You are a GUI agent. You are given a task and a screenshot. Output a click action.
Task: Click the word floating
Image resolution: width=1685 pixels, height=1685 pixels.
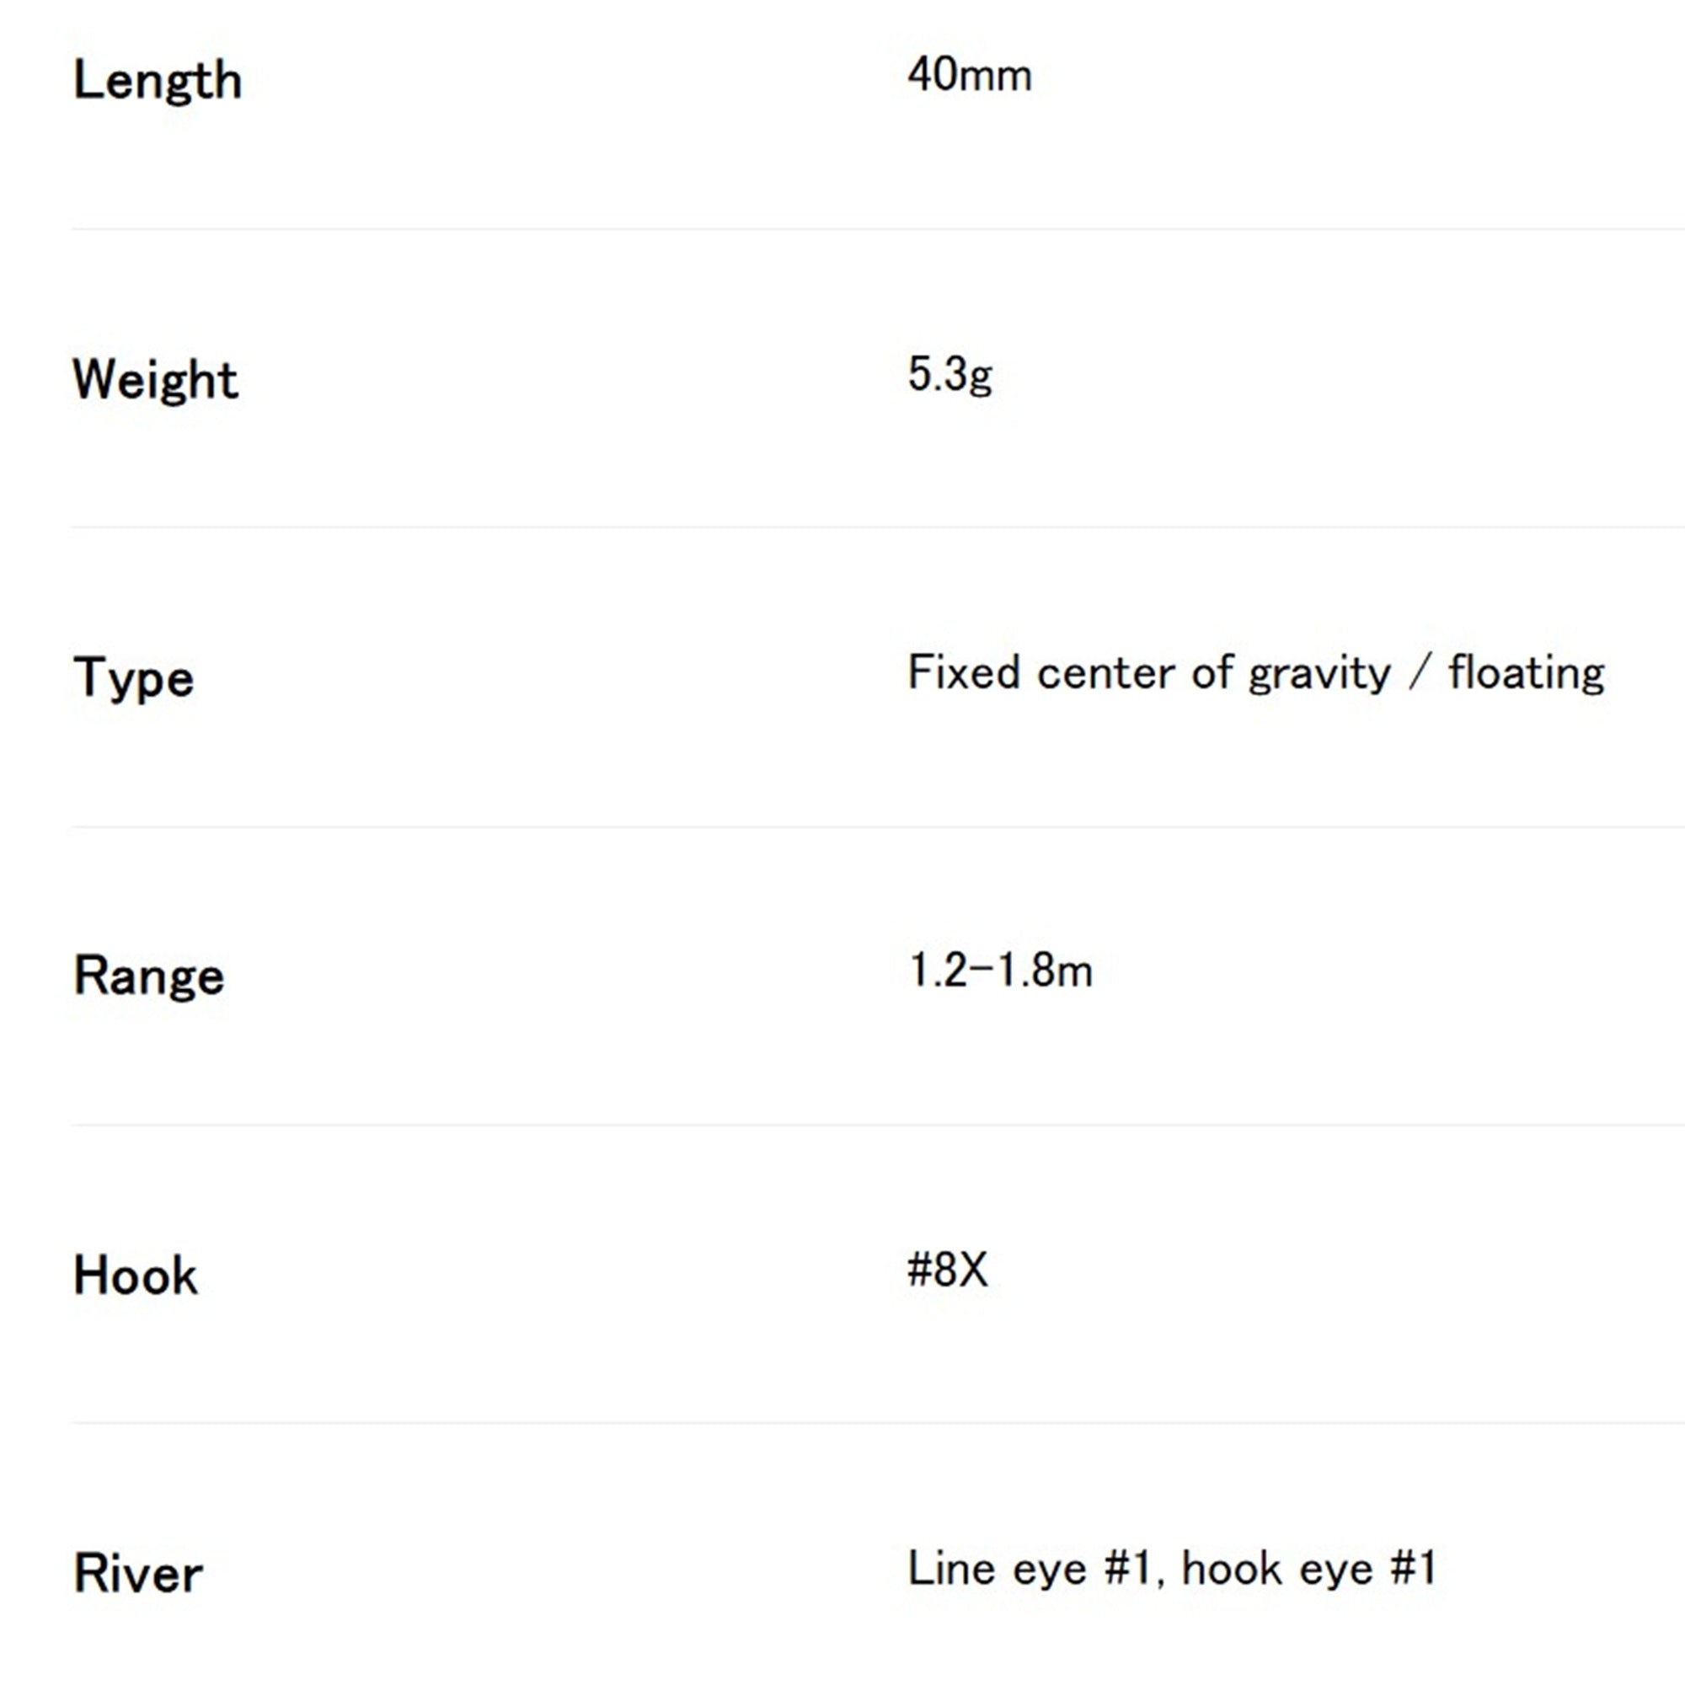[1527, 673]
